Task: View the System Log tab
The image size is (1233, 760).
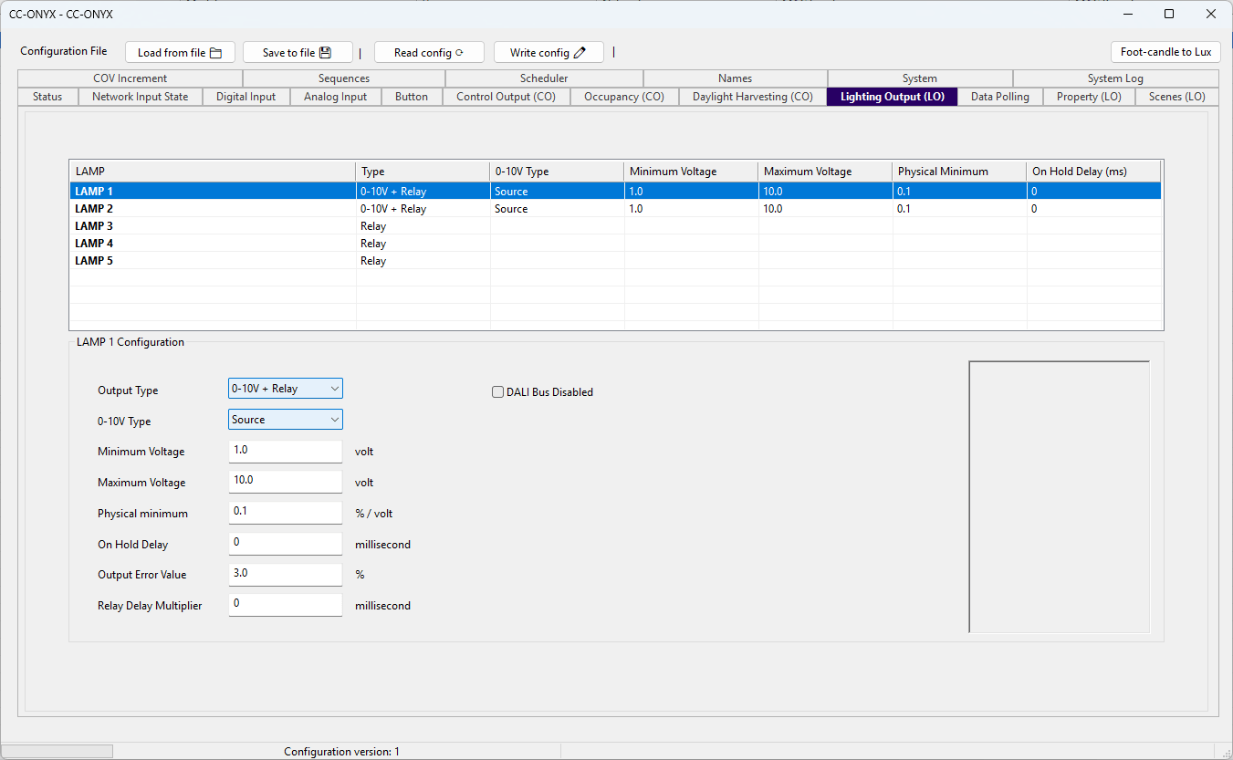Action: click(x=1115, y=78)
